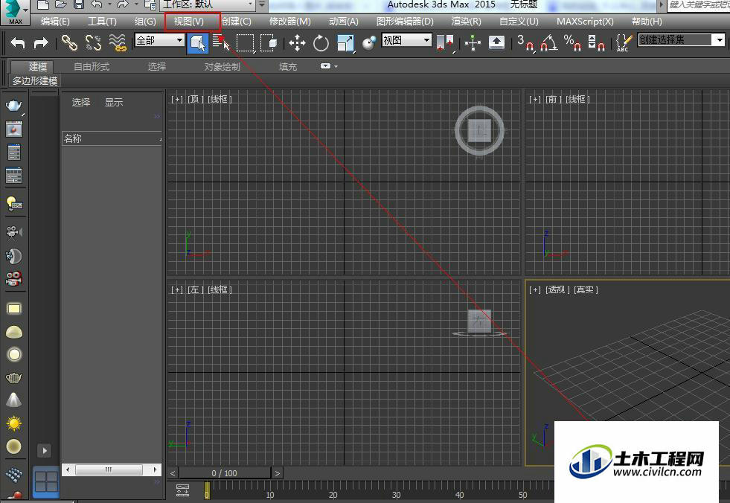Screen dimensions: 730x503
Task: Open Select by Name list tool
Action: [221, 43]
